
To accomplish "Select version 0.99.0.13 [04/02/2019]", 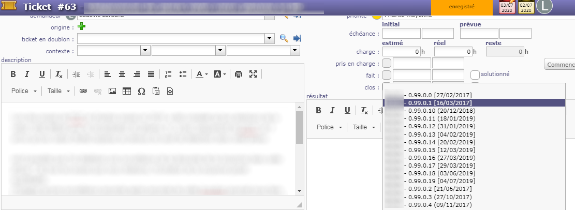I will [474, 134].
